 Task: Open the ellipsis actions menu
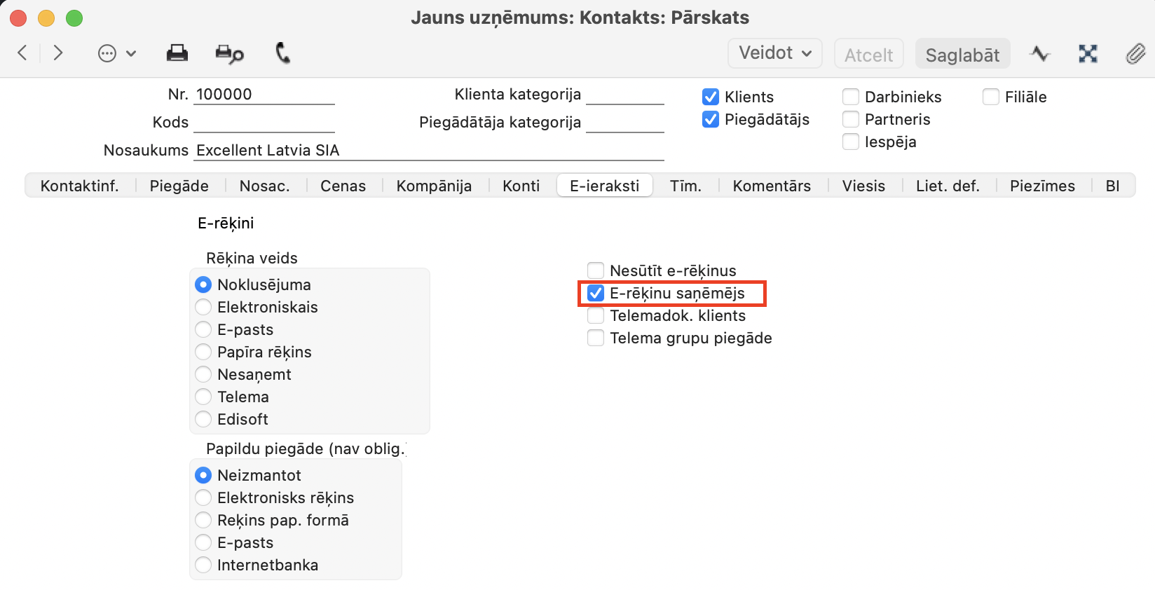(x=116, y=53)
